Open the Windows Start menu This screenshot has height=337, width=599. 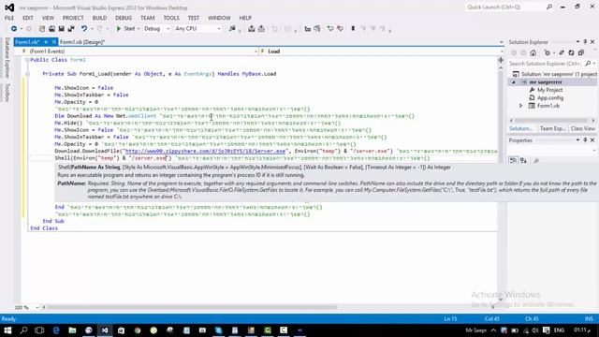click(7, 330)
